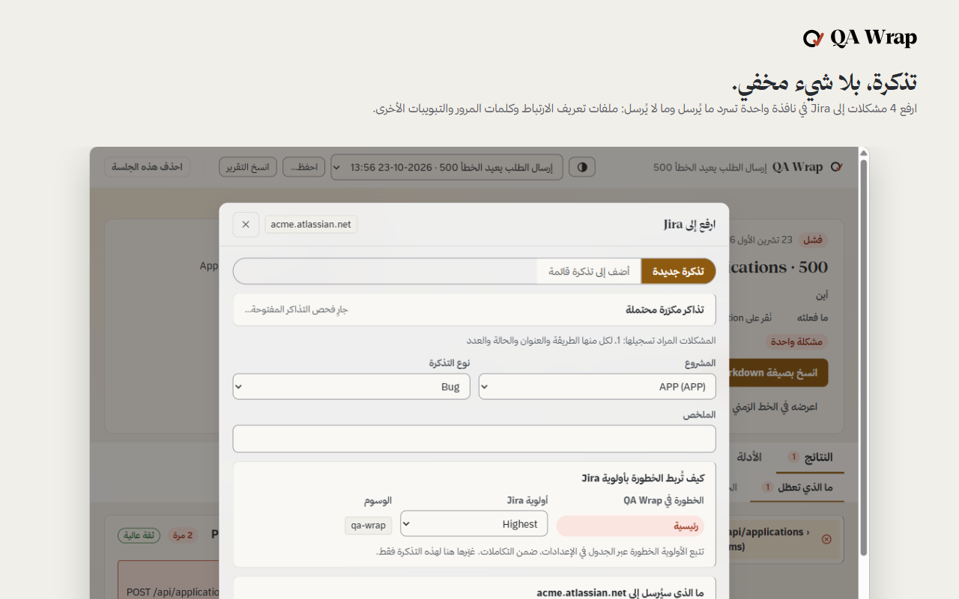Open the Jira priority Highest dropdown
This screenshot has width=959, height=599.
point(474,524)
